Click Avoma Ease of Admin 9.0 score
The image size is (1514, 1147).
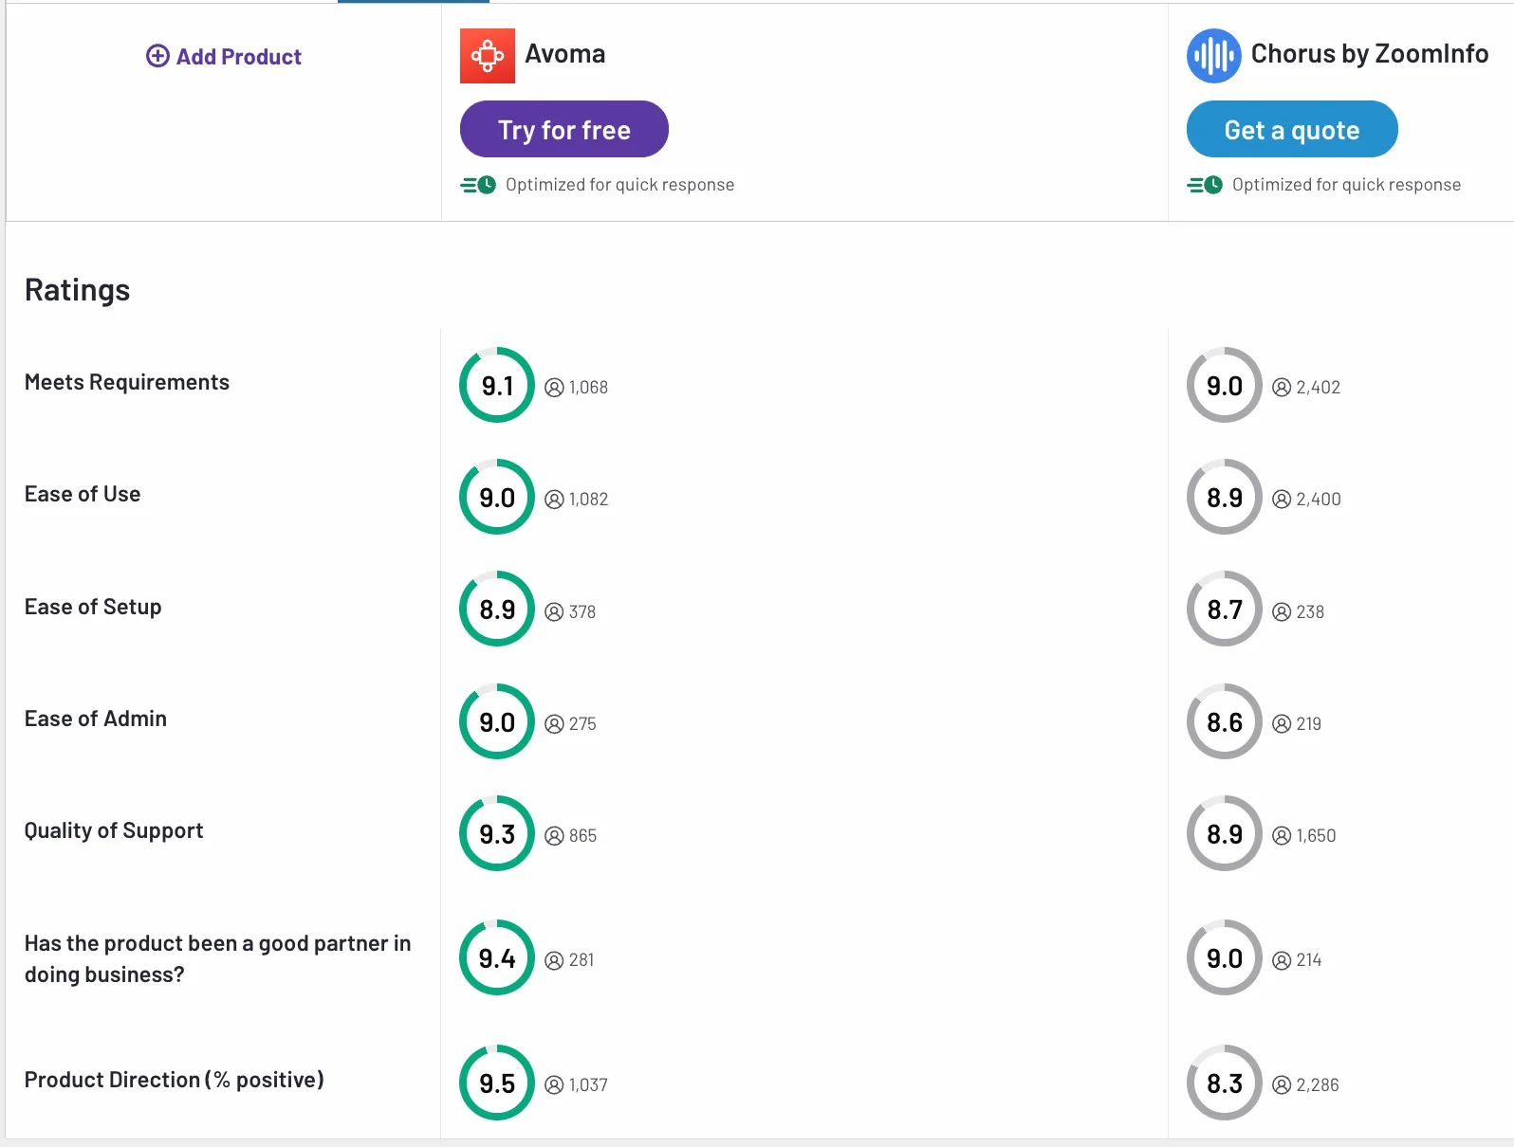497,721
